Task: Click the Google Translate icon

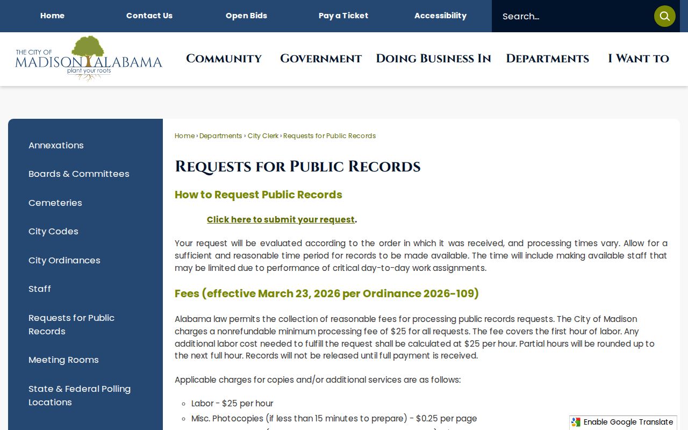Action: point(576,422)
